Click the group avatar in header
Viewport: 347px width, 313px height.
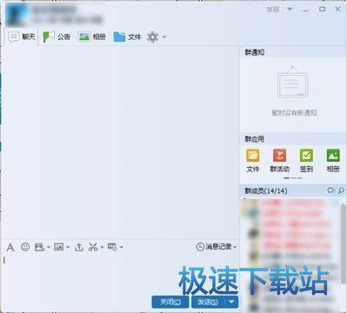point(17,13)
